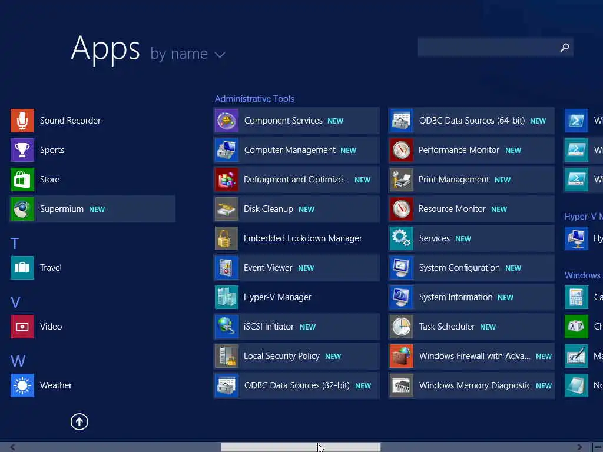Viewport: 603px width, 452px height.
Task: Click the 'Sports' label text
Action: 52,150
